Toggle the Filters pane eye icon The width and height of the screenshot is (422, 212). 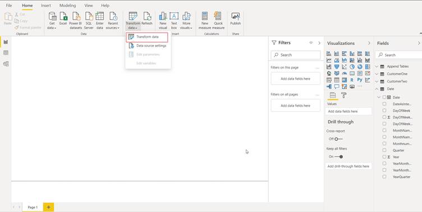[x=311, y=43]
